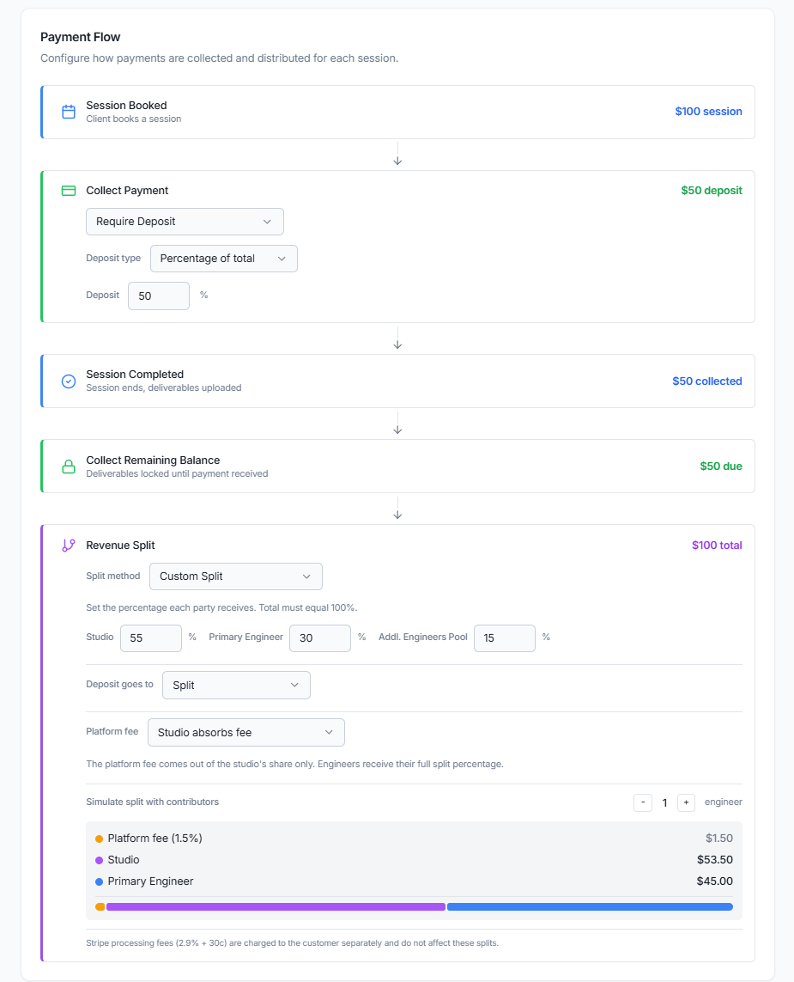Click the "Payment Flow" heading
The image size is (794, 982).
[x=80, y=37]
